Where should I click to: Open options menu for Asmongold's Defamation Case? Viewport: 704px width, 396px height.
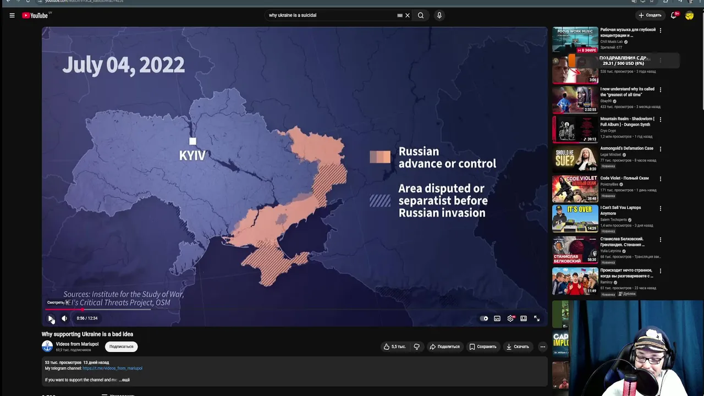click(661, 149)
